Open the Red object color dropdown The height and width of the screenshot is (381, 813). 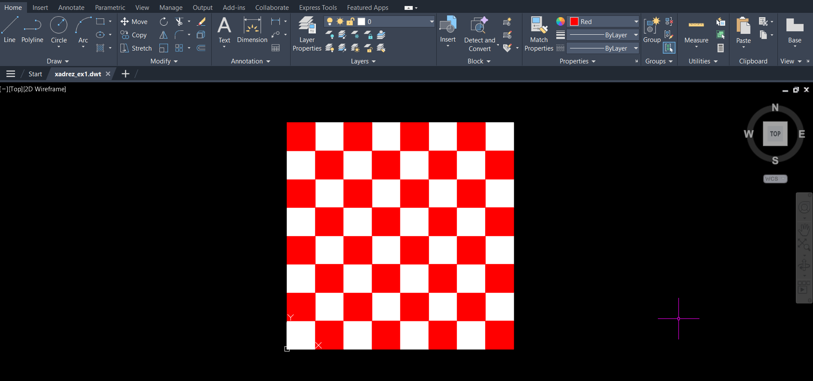tap(636, 21)
